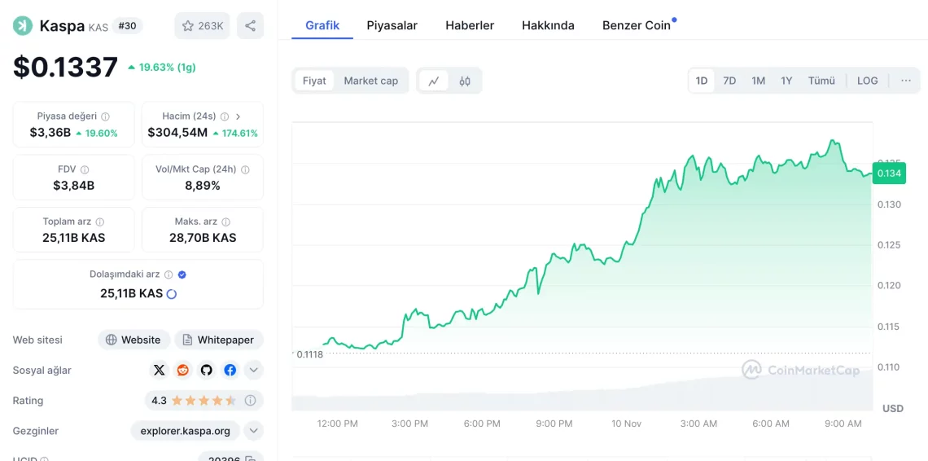
Task: Click the circulating supply progress ring
Action: pos(172,294)
